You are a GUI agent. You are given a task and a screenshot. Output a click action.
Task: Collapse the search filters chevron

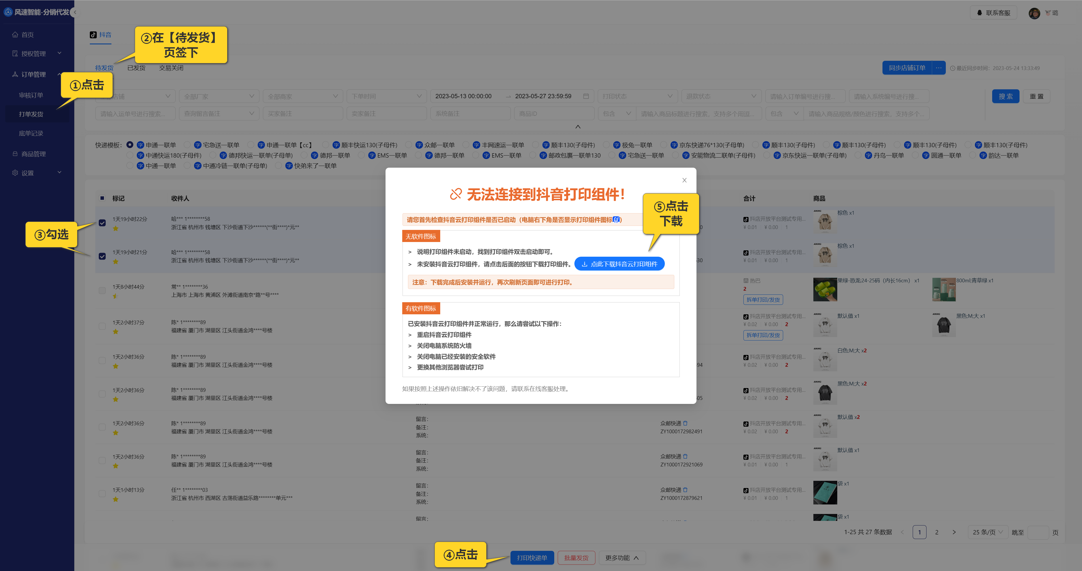pos(578,126)
